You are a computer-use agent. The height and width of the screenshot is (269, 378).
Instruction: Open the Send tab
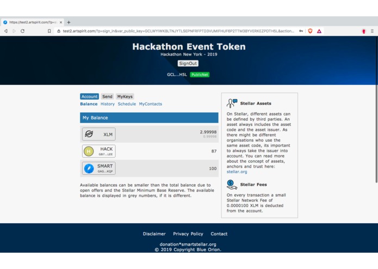coord(107,96)
